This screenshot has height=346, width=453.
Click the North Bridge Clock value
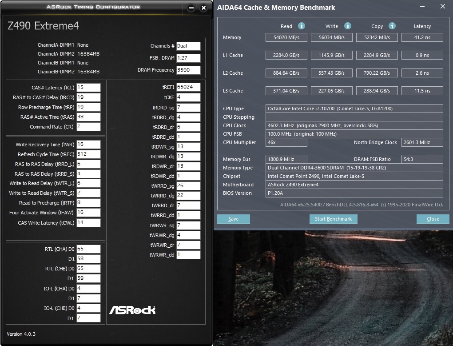click(x=422, y=142)
